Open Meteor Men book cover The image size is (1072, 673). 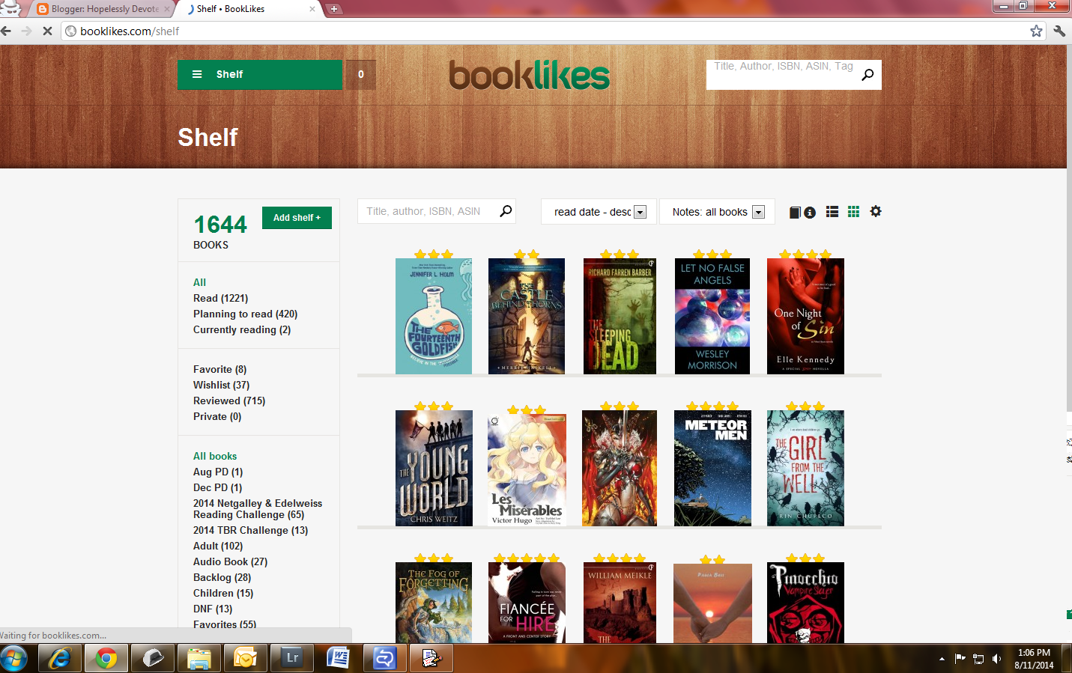[712, 468]
